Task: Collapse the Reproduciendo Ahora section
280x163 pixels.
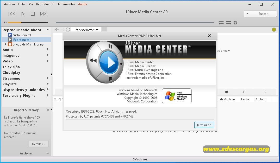Action: [48, 30]
